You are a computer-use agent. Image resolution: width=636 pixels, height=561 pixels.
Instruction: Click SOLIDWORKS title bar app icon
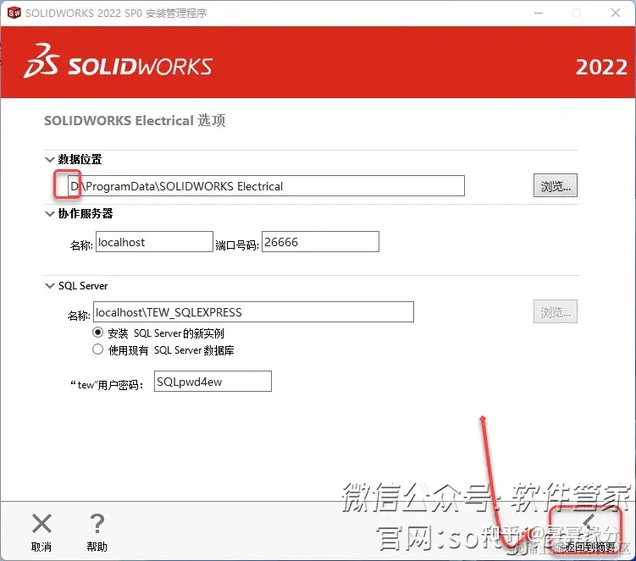[14, 13]
